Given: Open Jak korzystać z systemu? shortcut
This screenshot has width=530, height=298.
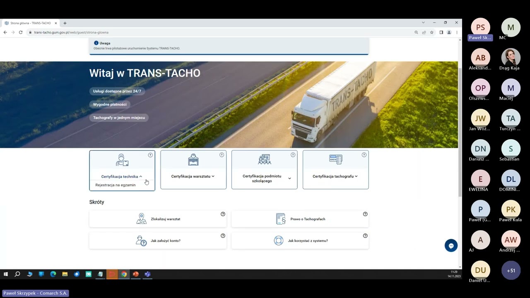Looking at the screenshot, I should (300, 240).
